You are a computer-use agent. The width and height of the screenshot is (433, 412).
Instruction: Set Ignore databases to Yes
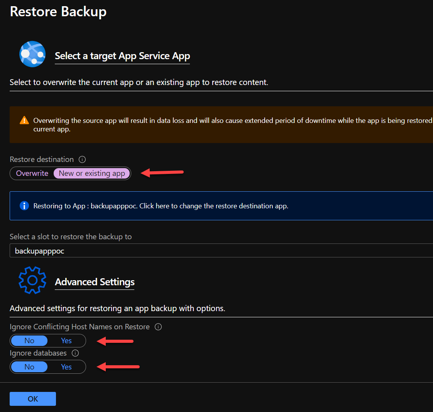pos(66,366)
